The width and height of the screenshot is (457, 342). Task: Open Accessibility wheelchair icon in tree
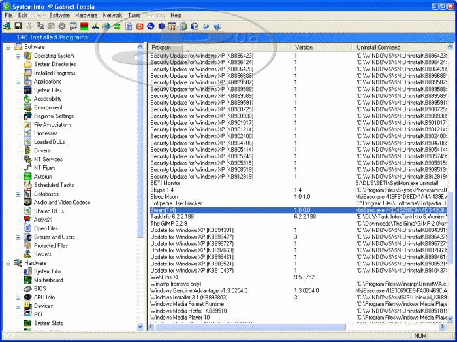(27, 99)
